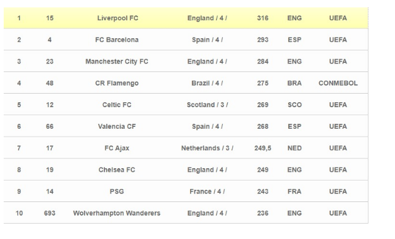Open the FC Ajax entry
The height and width of the screenshot is (239, 395).
point(117,148)
